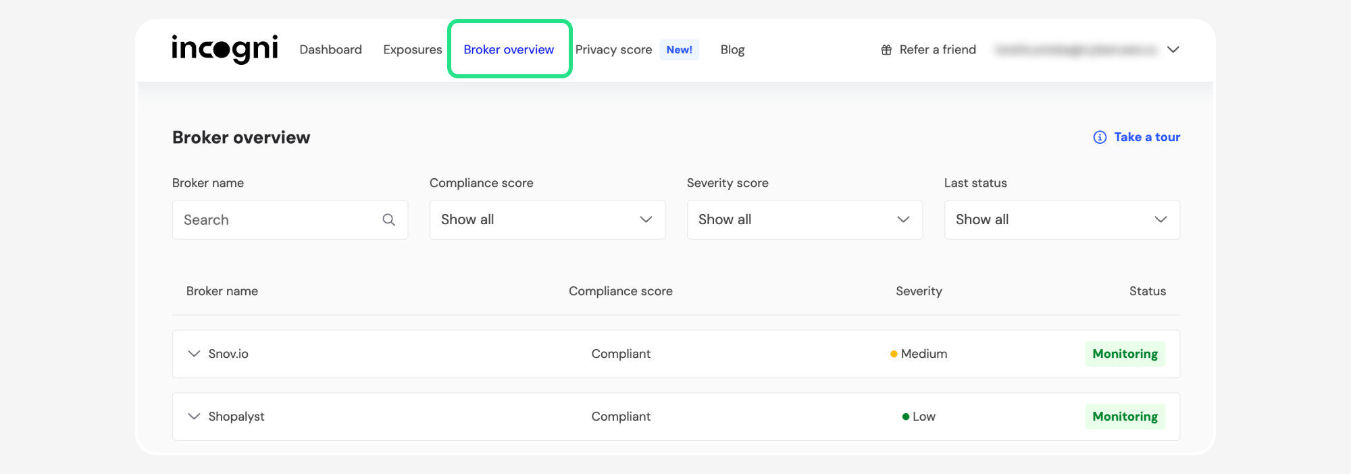Click the blurred account email
Screen dimensions: 1351x474
1076,49
